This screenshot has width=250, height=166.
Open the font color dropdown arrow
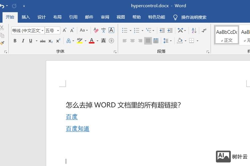[97, 41]
